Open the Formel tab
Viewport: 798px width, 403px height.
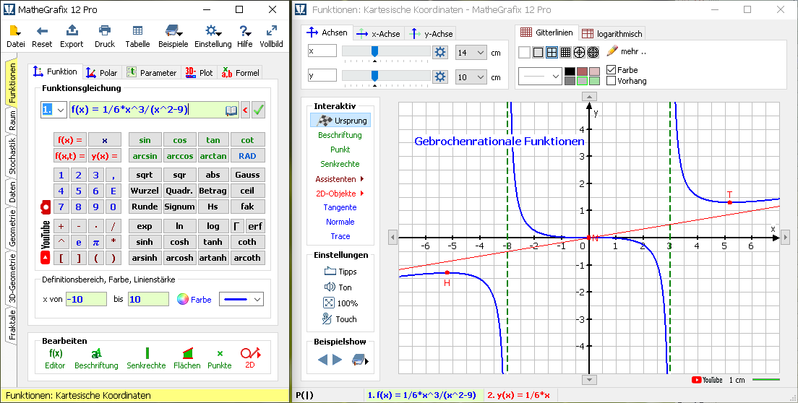pyautogui.click(x=240, y=73)
